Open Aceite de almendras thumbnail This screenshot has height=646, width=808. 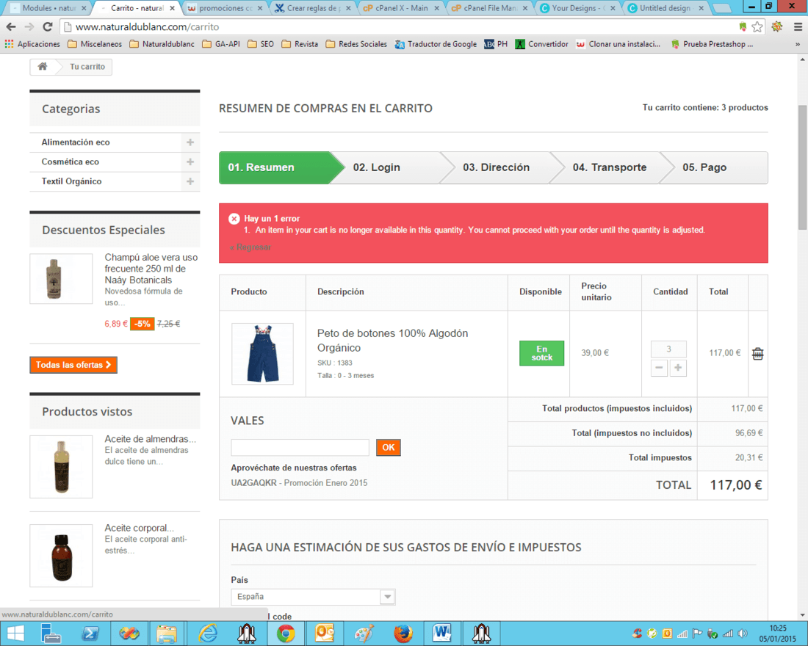tap(61, 467)
